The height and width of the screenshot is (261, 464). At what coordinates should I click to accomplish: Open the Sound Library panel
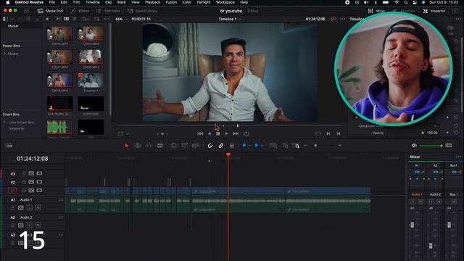(x=142, y=11)
